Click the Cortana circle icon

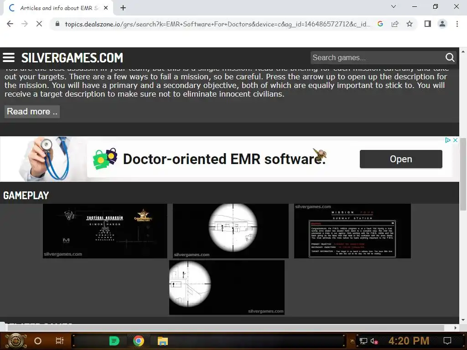tap(38, 341)
